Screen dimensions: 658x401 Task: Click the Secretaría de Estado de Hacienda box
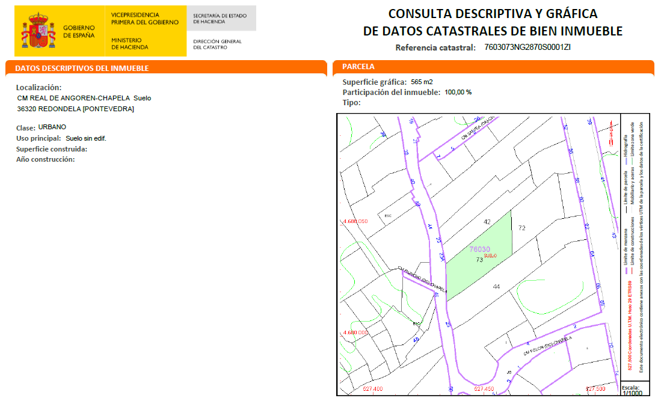tap(222, 18)
